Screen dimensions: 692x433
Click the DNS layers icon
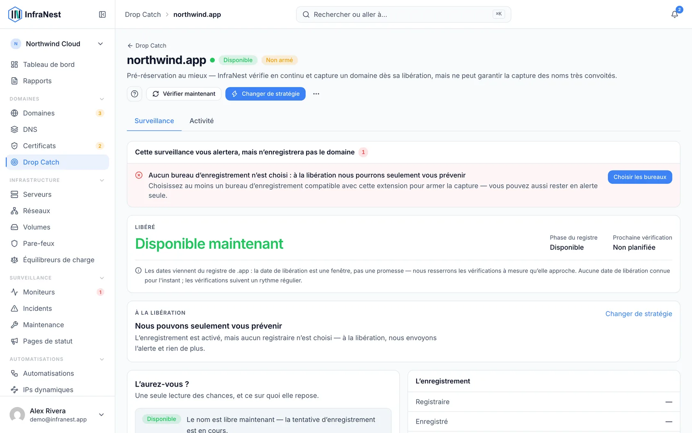tap(14, 129)
